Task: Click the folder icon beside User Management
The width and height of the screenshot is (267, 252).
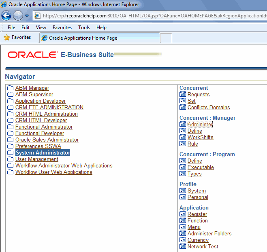Action: pos(10,159)
